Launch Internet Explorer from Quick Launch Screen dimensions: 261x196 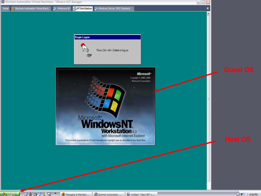pos(26,194)
